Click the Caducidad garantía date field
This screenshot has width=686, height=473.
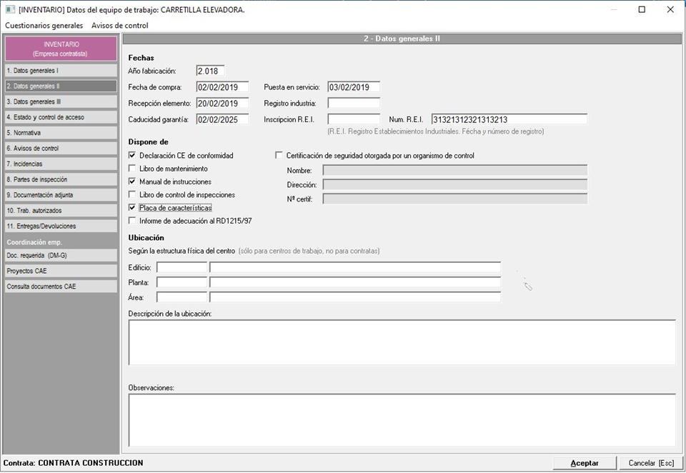pyautogui.click(x=222, y=119)
